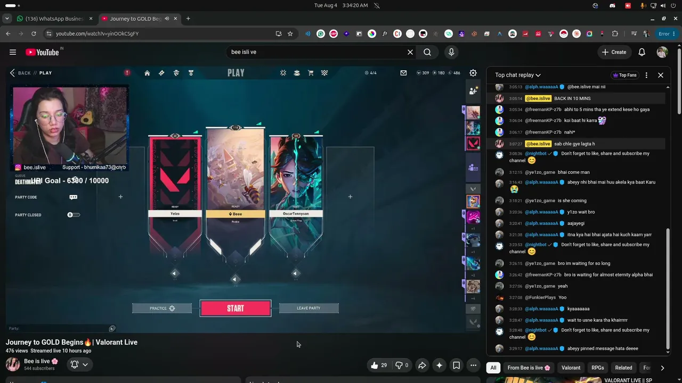Click the speaker icon under OscarTennyson's card
This screenshot has height=383, width=682.
tap(295, 273)
